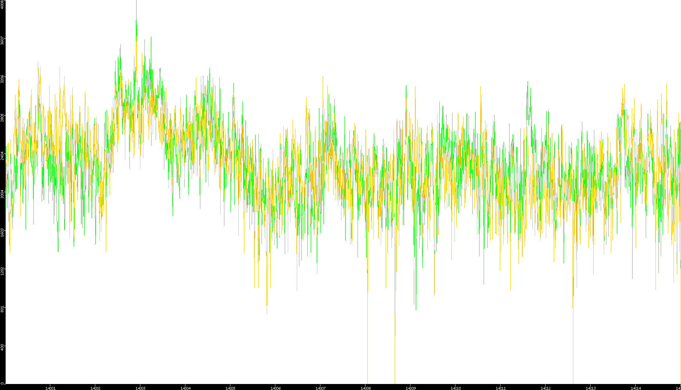Image resolution: width=681 pixels, height=390 pixels.
Task: Choose the 1202 y-axis value
Action: (2, 271)
